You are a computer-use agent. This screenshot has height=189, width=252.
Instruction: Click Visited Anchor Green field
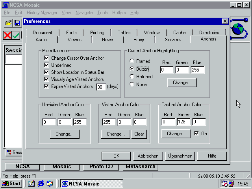click(124, 122)
